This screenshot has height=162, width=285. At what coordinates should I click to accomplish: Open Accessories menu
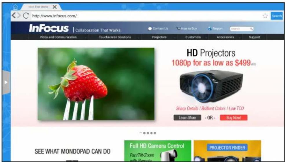(x=225, y=37)
